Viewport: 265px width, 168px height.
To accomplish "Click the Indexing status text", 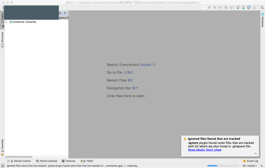I will (x=133, y=166).
